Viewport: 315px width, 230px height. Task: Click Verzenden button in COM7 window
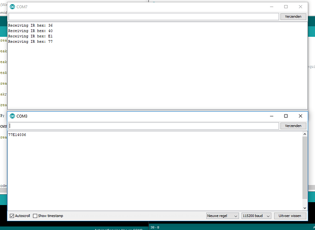point(293,17)
